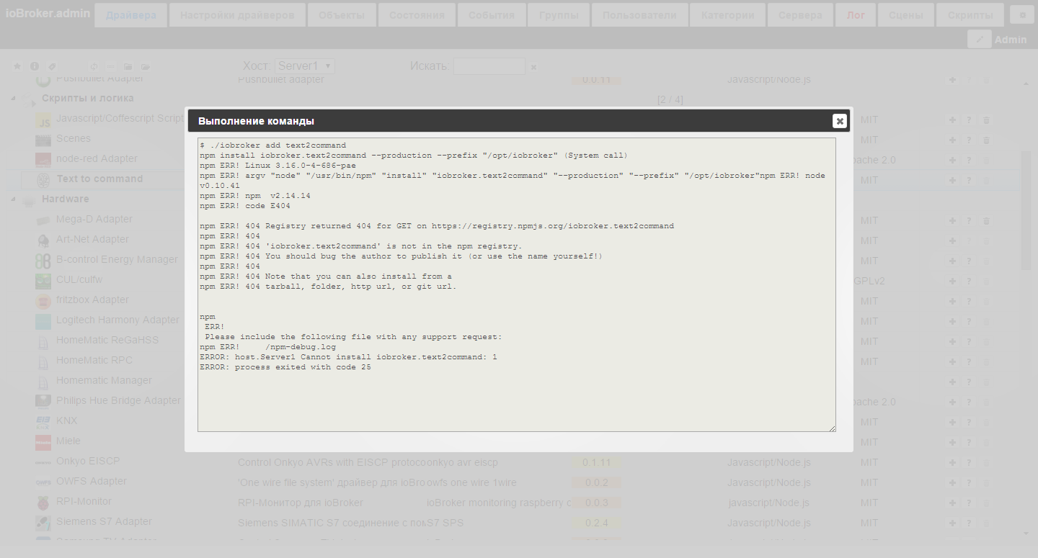The width and height of the screenshot is (1038, 558).
Task: Open the Скрипты tab
Action: [970, 14]
